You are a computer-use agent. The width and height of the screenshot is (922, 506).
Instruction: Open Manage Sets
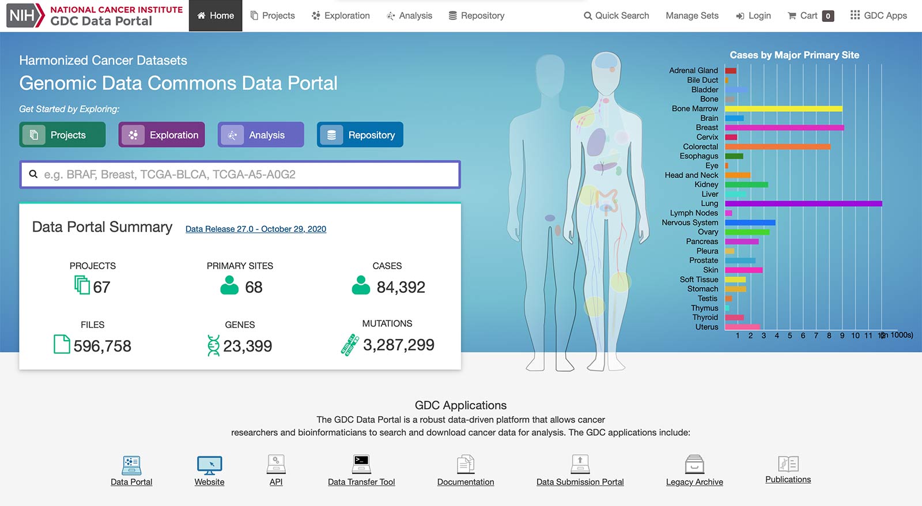click(x=692, y=16)
